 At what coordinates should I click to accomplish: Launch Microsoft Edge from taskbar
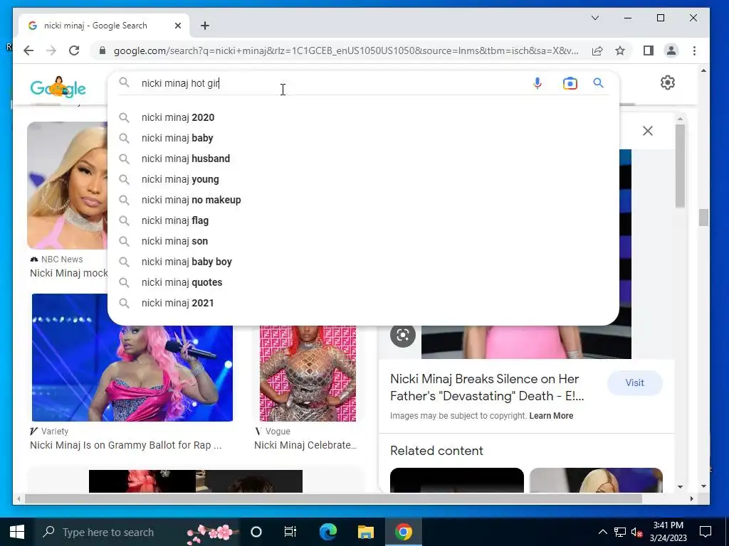(x=327, y=532)
